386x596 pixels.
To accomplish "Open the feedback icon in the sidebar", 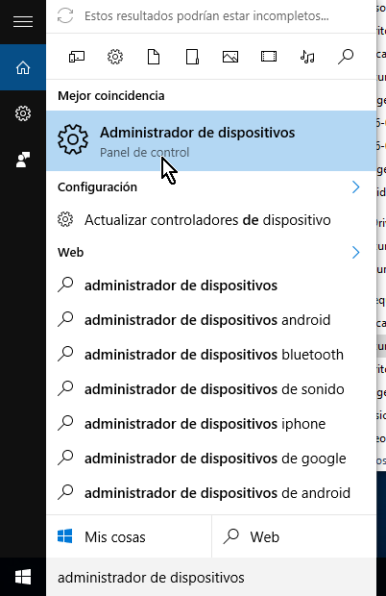I will 23,160.
